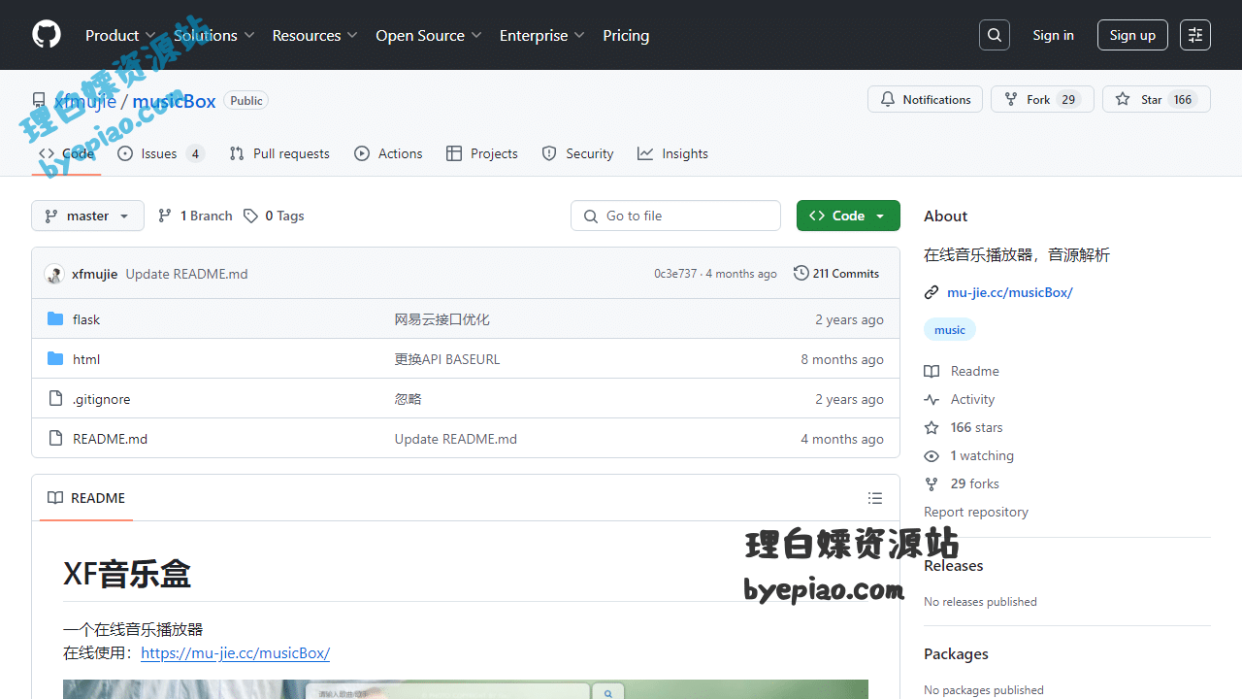1242x699 pixels.
Task: Click Report repository link
Action: click(976, 512)
